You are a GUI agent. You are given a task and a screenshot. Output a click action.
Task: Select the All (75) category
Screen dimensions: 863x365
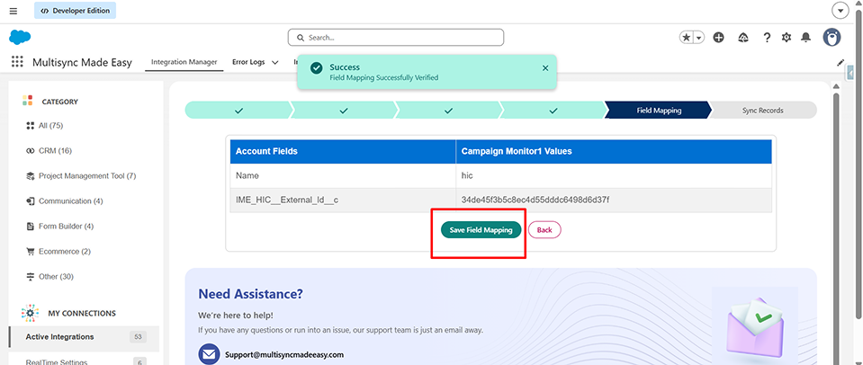[x=50, y=125]
